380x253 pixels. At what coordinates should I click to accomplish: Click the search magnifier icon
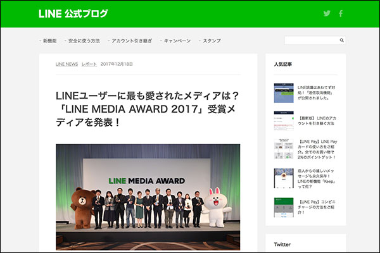(x=342, y=40)
